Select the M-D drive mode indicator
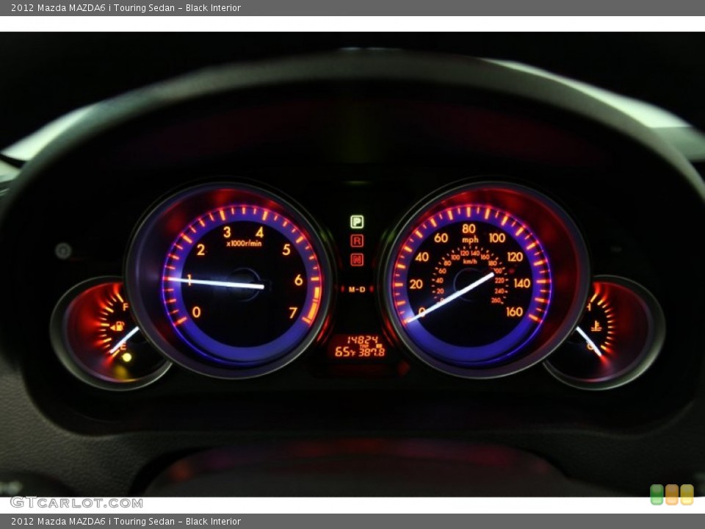 pyautogui.click(x=357, y=289)
